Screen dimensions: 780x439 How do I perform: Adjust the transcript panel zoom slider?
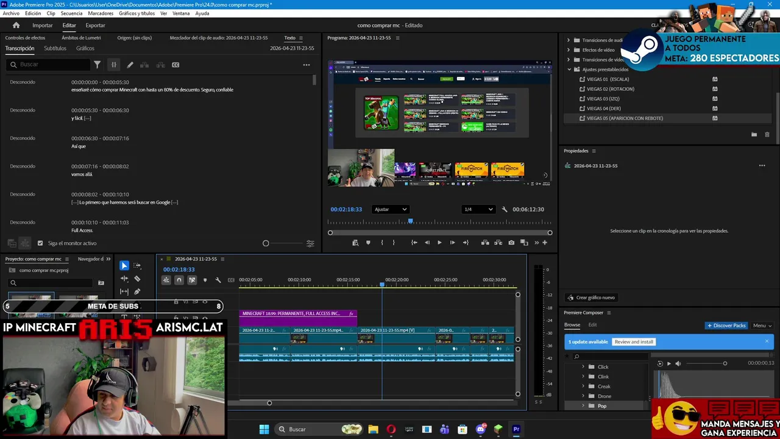266,243
